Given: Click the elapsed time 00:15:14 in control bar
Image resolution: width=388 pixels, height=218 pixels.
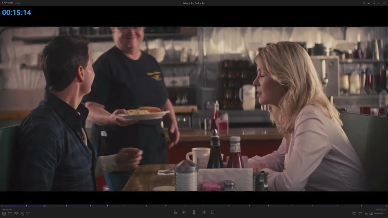Looking at the screenshot, I should (7, 210).
